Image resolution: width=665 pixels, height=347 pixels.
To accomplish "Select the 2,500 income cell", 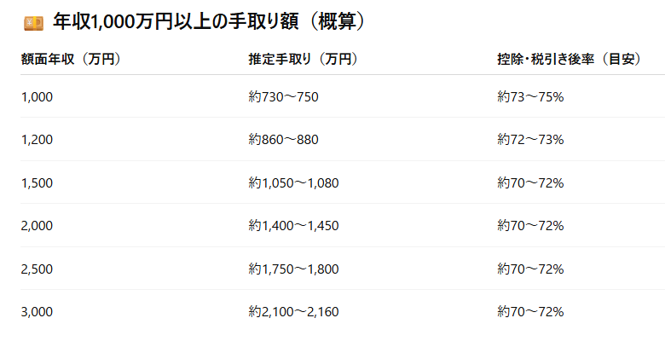I will pos(37,269).
